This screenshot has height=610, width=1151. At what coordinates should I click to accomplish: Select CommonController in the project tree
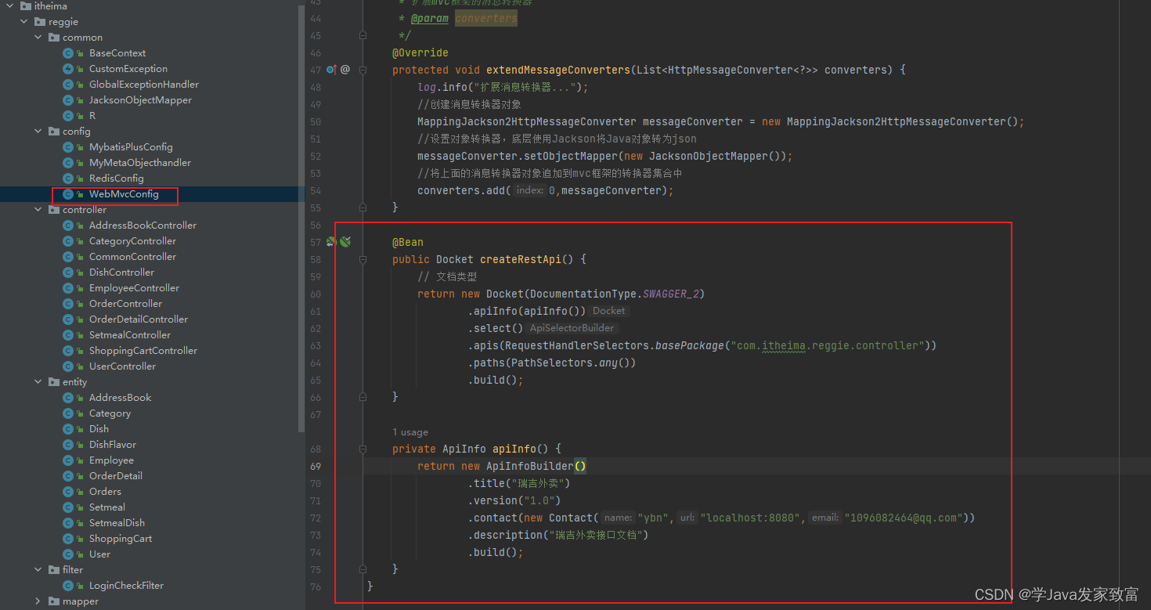(x=132, y=257)
